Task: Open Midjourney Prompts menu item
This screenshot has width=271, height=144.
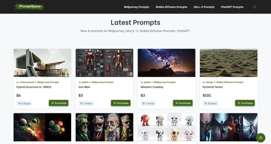Action: tap(137, 7)
